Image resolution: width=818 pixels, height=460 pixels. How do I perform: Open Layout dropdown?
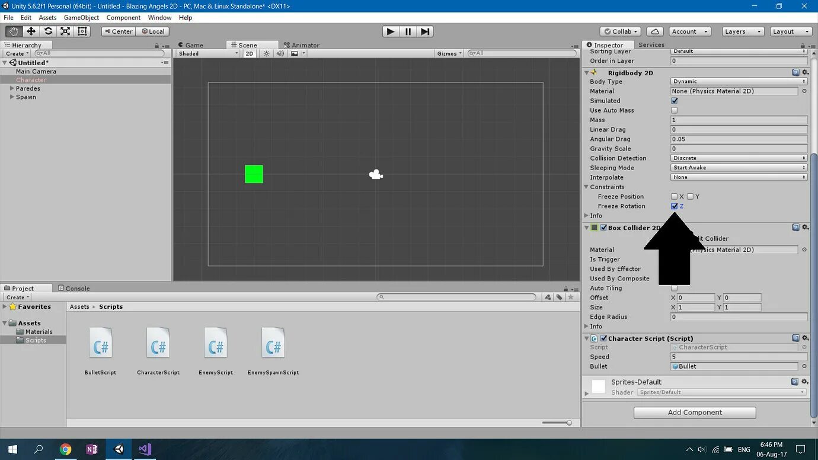791,31
